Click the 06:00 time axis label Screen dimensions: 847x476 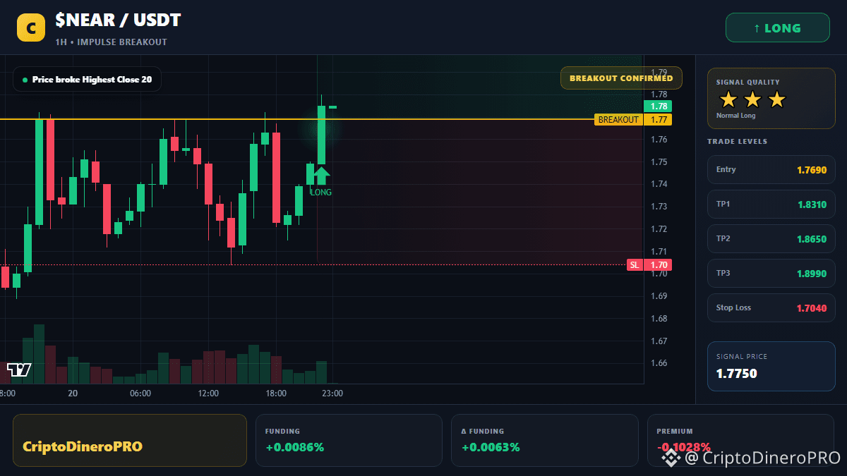tap(140, 393)
